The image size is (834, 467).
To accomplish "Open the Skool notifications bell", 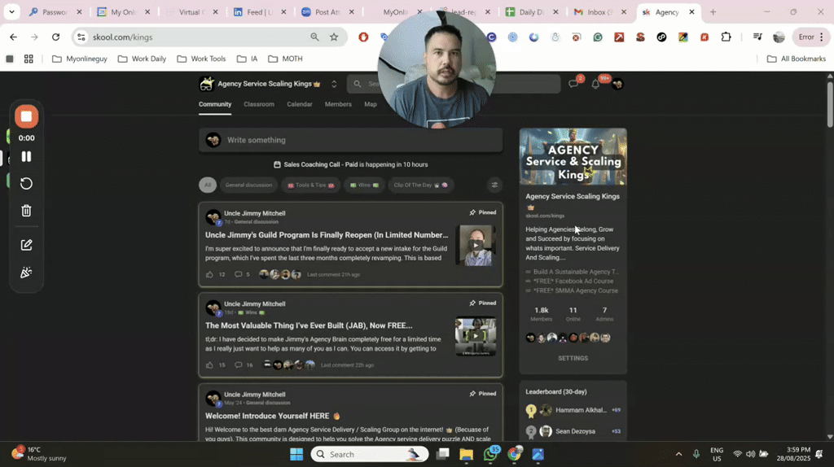I will click(x=595, y=84).
